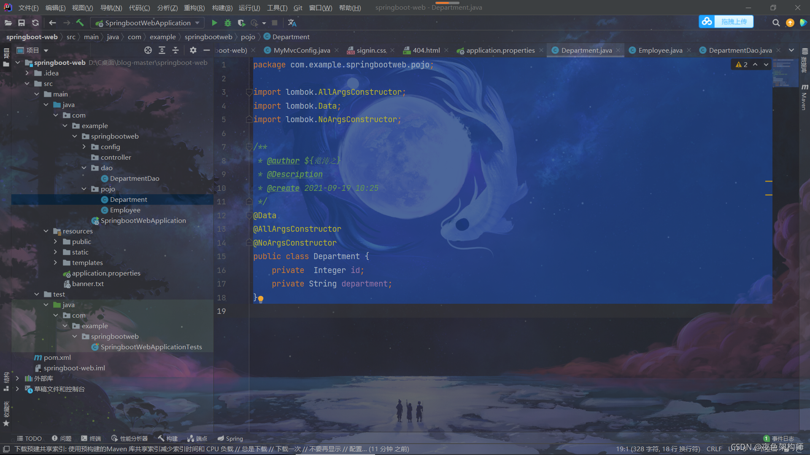Click the Save All toolbar icon
The width and height of the screenshot is (810, 455).
pos(22,23)
